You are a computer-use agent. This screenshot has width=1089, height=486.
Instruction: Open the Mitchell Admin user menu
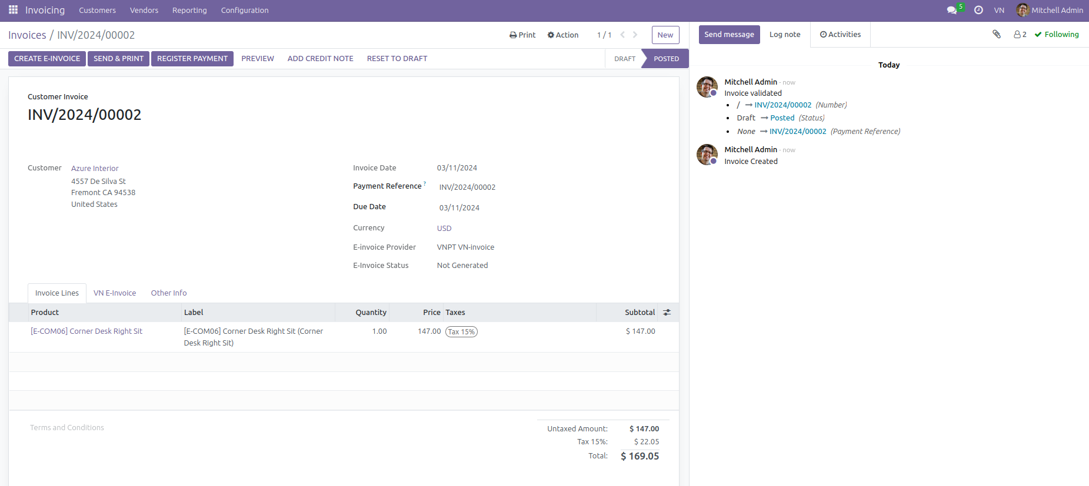pyautogui.click(x=1050, y=10)
